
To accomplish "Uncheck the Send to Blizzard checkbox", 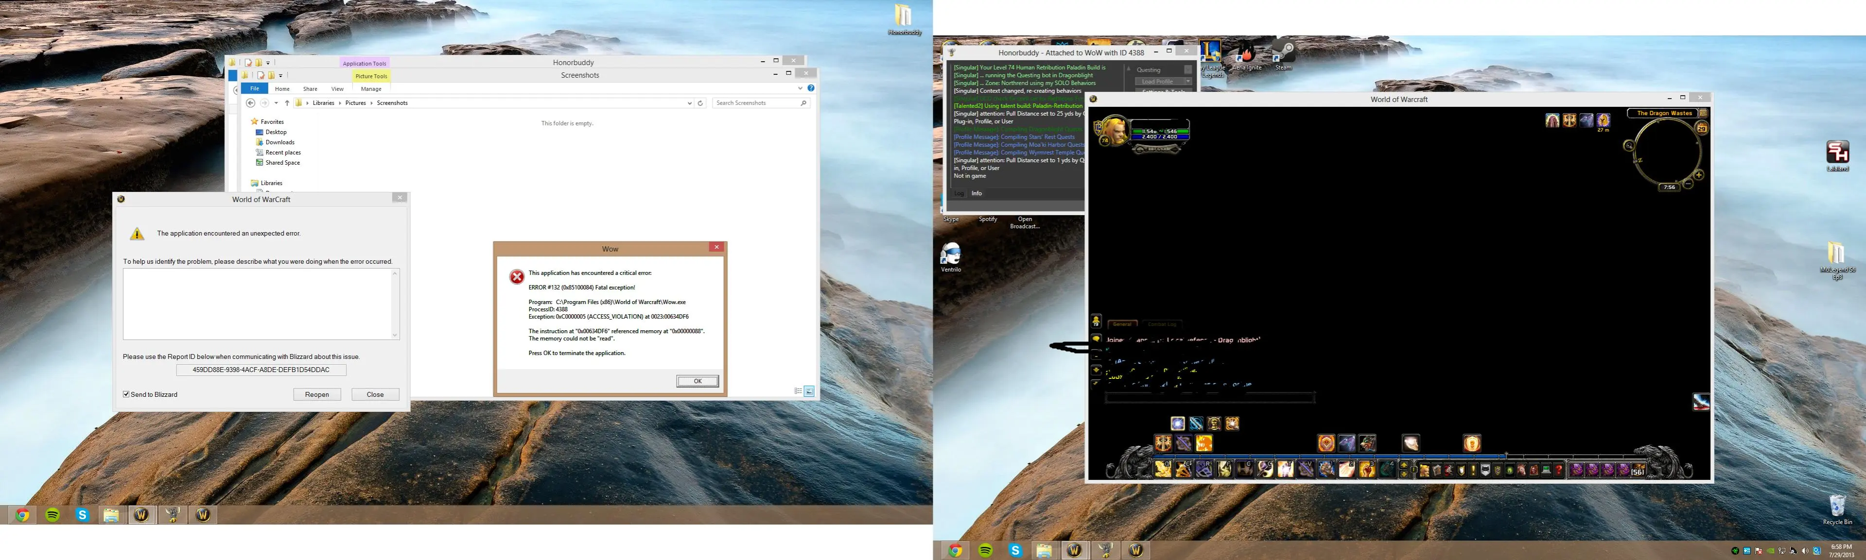I will 126,394.
